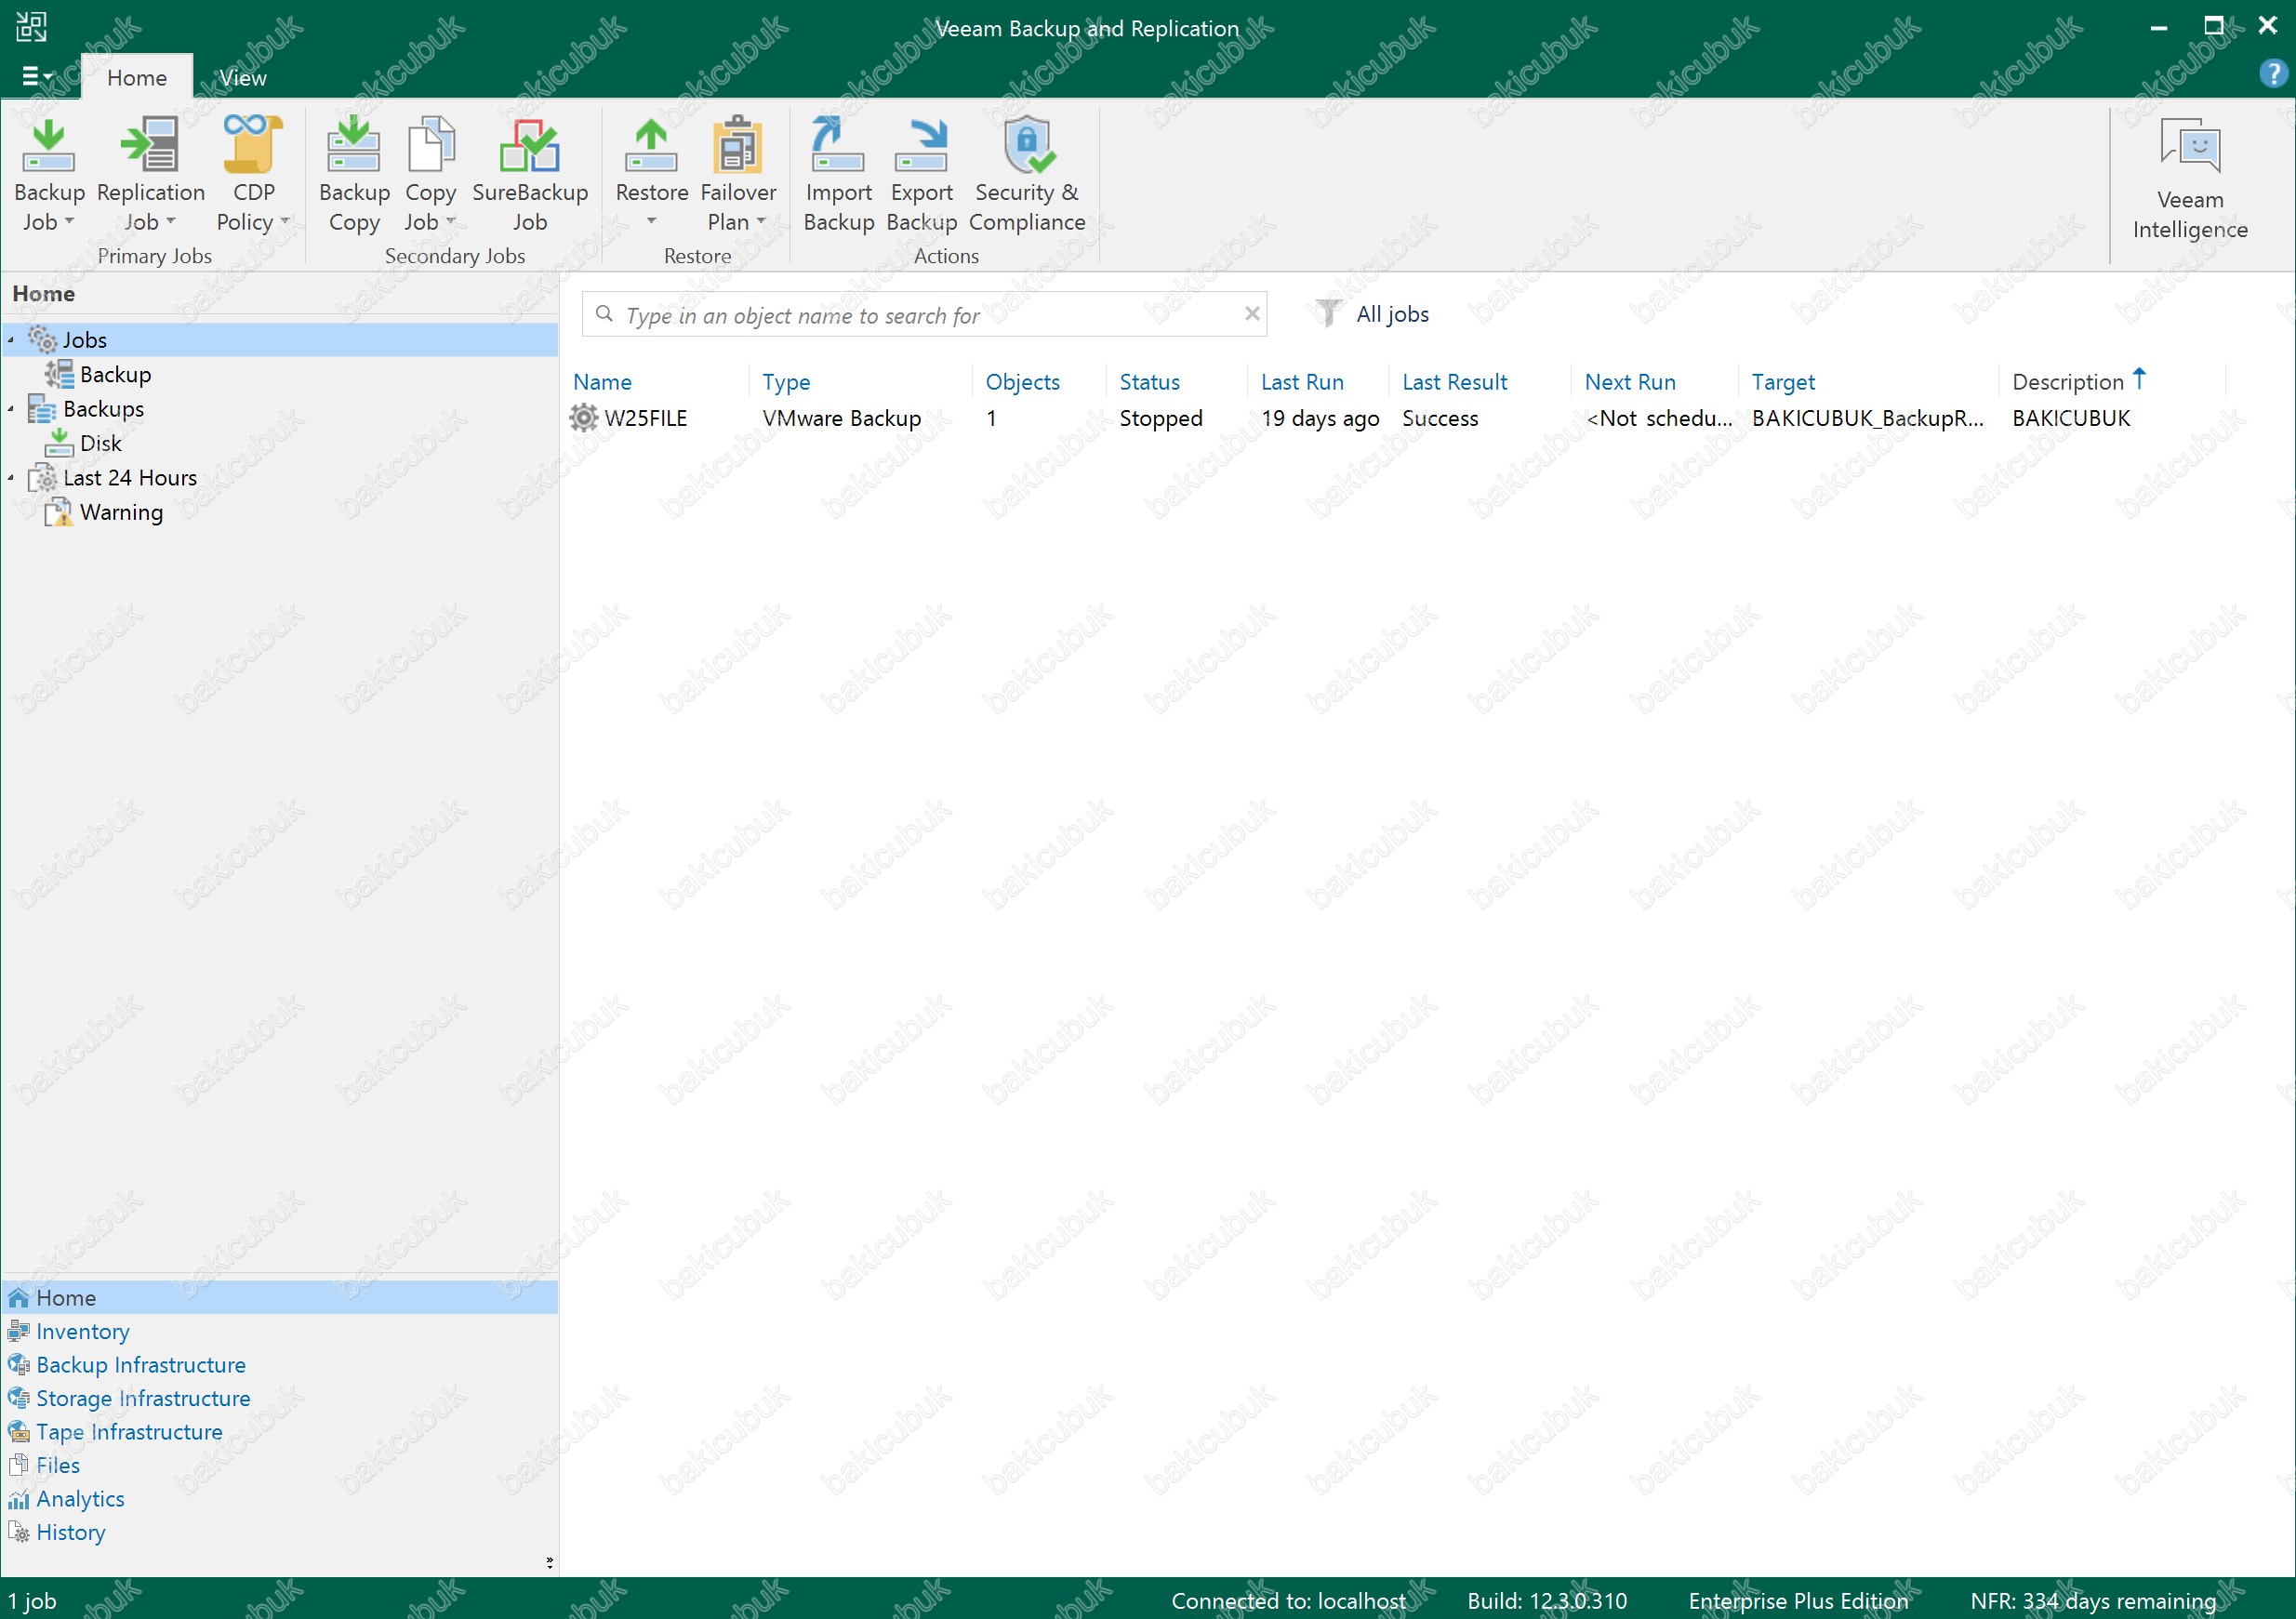The image size is (2296, 1619).
Task: Switch to the View ribbon tab
Action: coord(242,78)
